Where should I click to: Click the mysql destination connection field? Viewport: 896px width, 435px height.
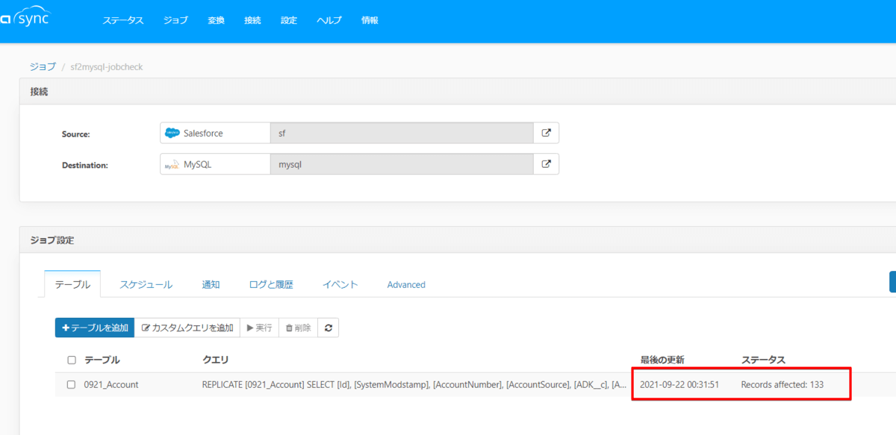[402, 164]
